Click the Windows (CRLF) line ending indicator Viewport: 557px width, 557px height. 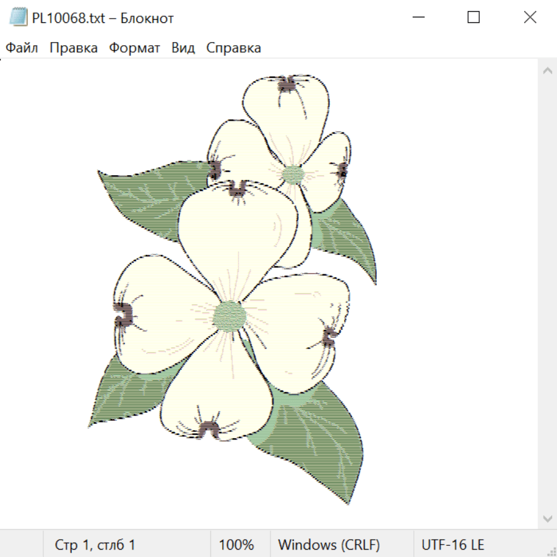(x=329, y=545)
